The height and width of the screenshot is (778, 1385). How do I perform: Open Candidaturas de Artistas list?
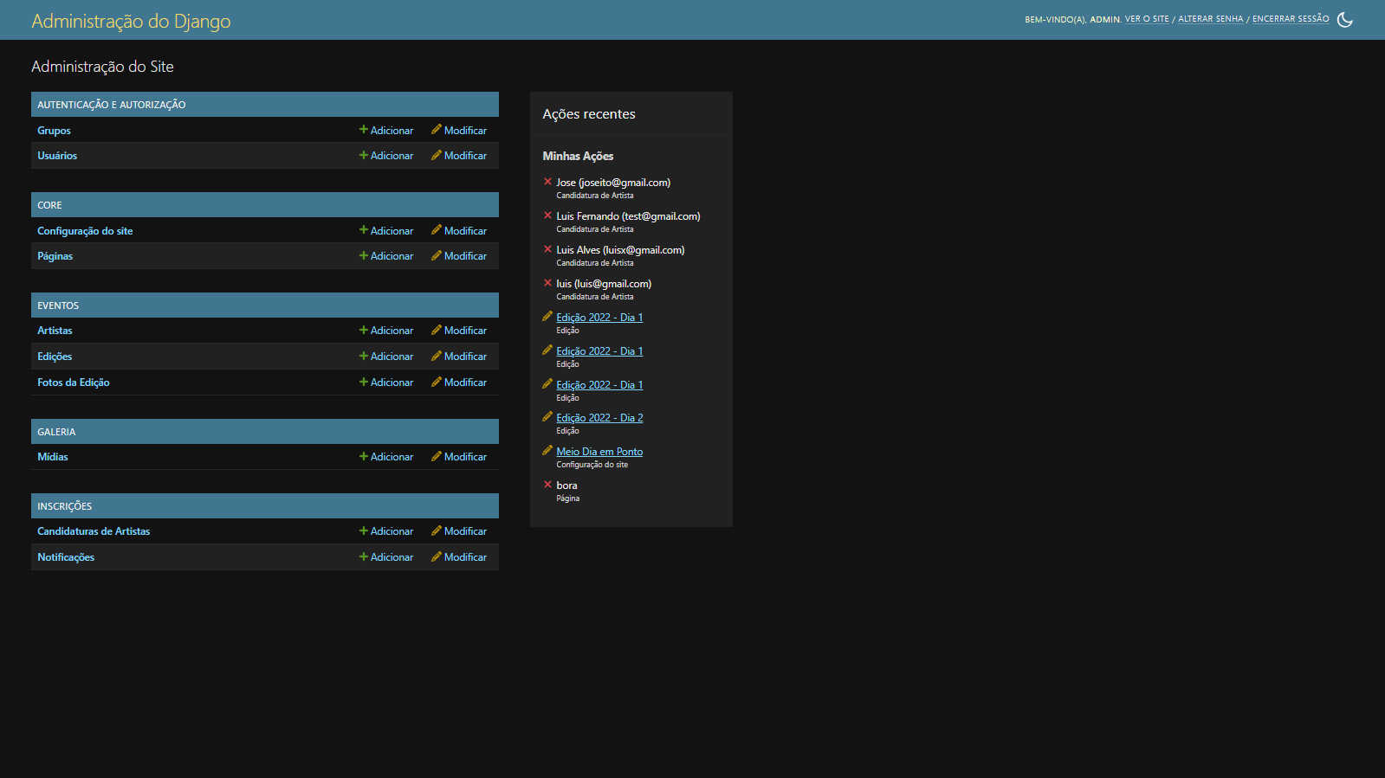94,531
